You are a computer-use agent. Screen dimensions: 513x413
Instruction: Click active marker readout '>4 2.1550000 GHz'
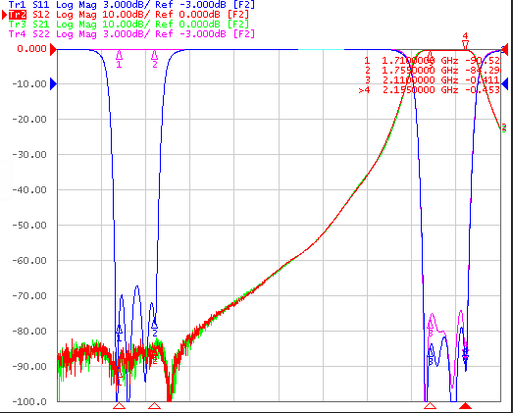tap(430, 90)
